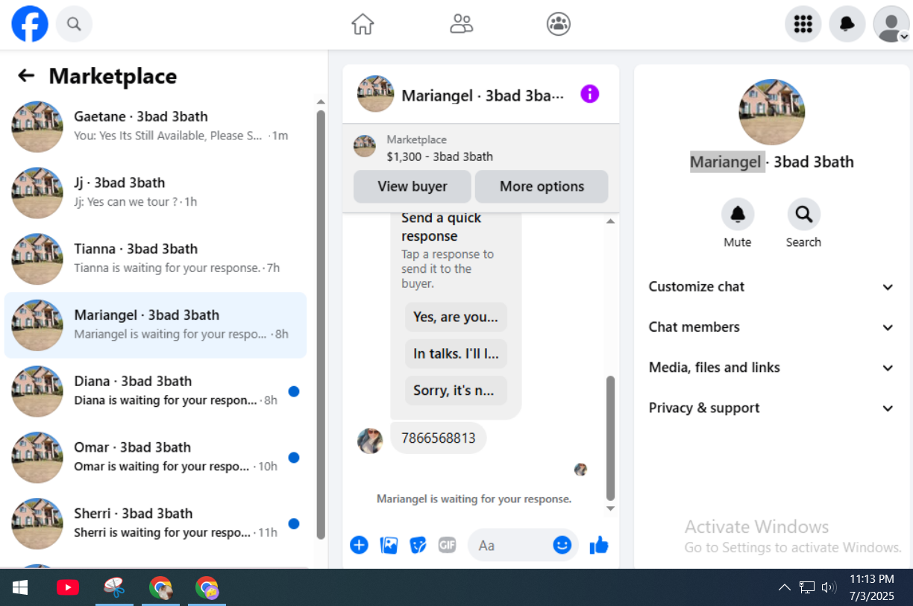Viewport: 913px width, 606px height.
Task: Open the Sherri · 3bad 3bath conversation
Action: [x=156, y=523]
